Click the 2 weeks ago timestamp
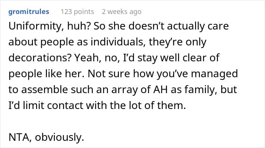This screenshot has width=265, height=148. 122,12
